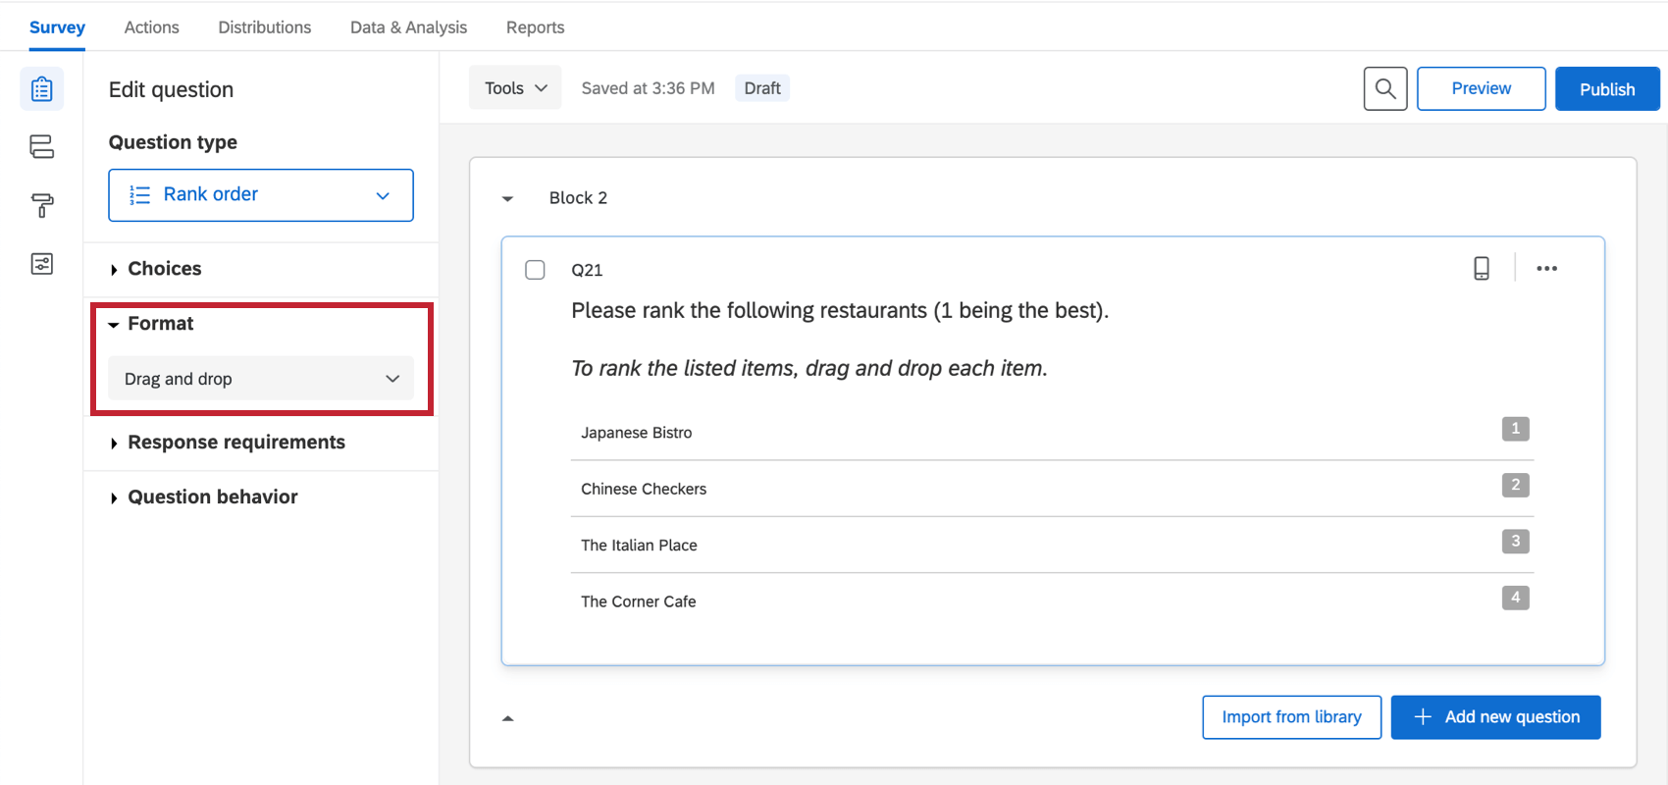The image size is (1668, 785).
Task: Switch to the Data & Analysis tab
Action: click(408, 27)
